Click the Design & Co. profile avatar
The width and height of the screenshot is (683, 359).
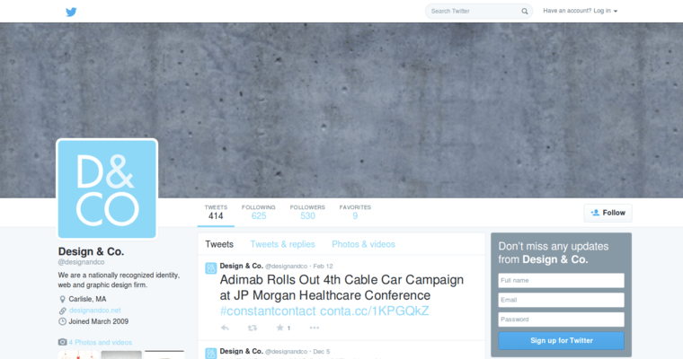pyautogui.click(x=107, y=188)
